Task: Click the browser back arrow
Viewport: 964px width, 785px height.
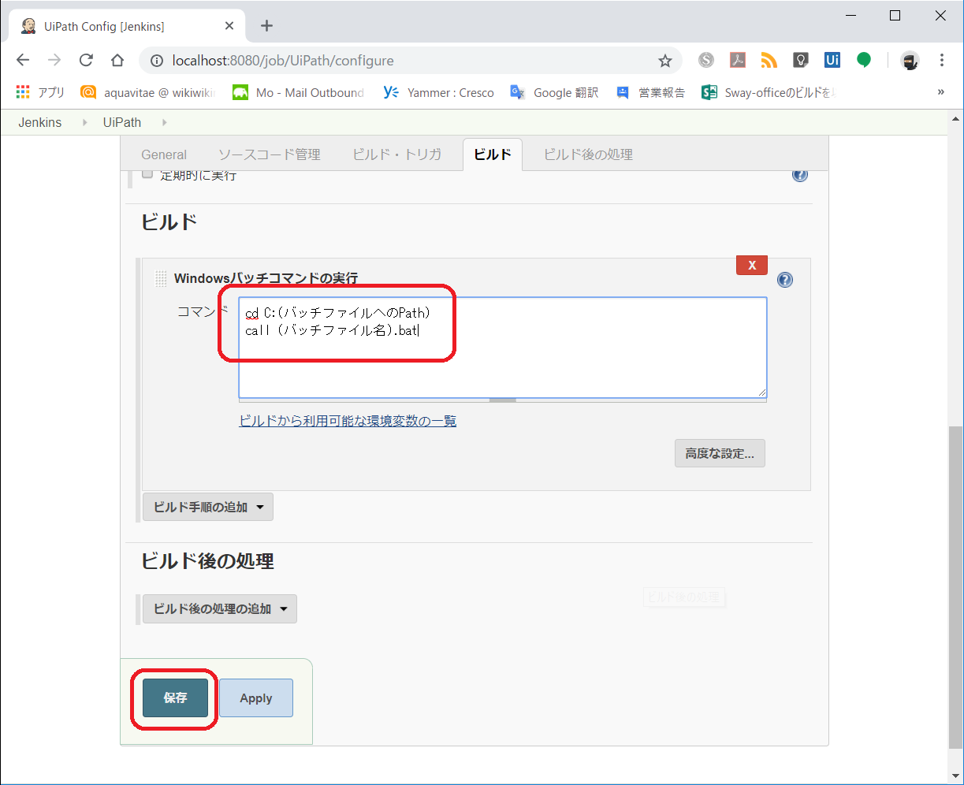Action: click(x=23, y=61)
